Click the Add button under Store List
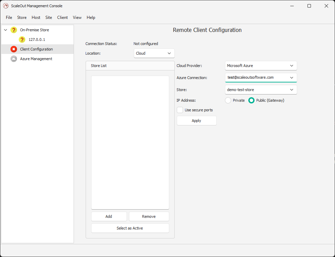Viewport: 335px width, 257px height. pos(109,216)
